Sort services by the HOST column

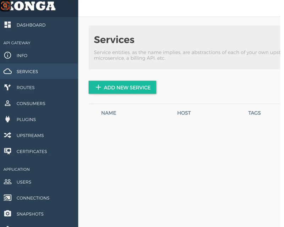(184, 113)
